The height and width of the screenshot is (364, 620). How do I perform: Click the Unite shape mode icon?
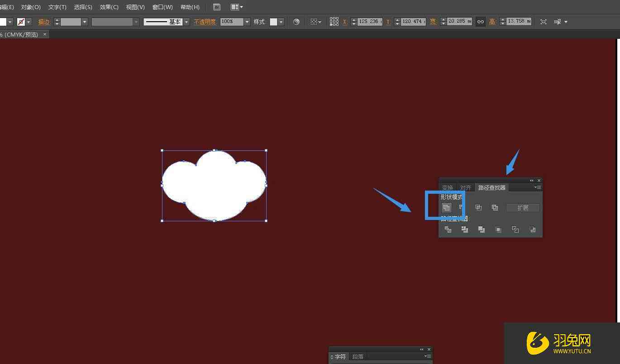pos(446,208)
